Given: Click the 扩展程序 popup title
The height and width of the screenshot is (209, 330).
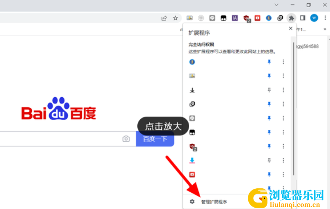Looking at the screenshot, I should (199, 33).
